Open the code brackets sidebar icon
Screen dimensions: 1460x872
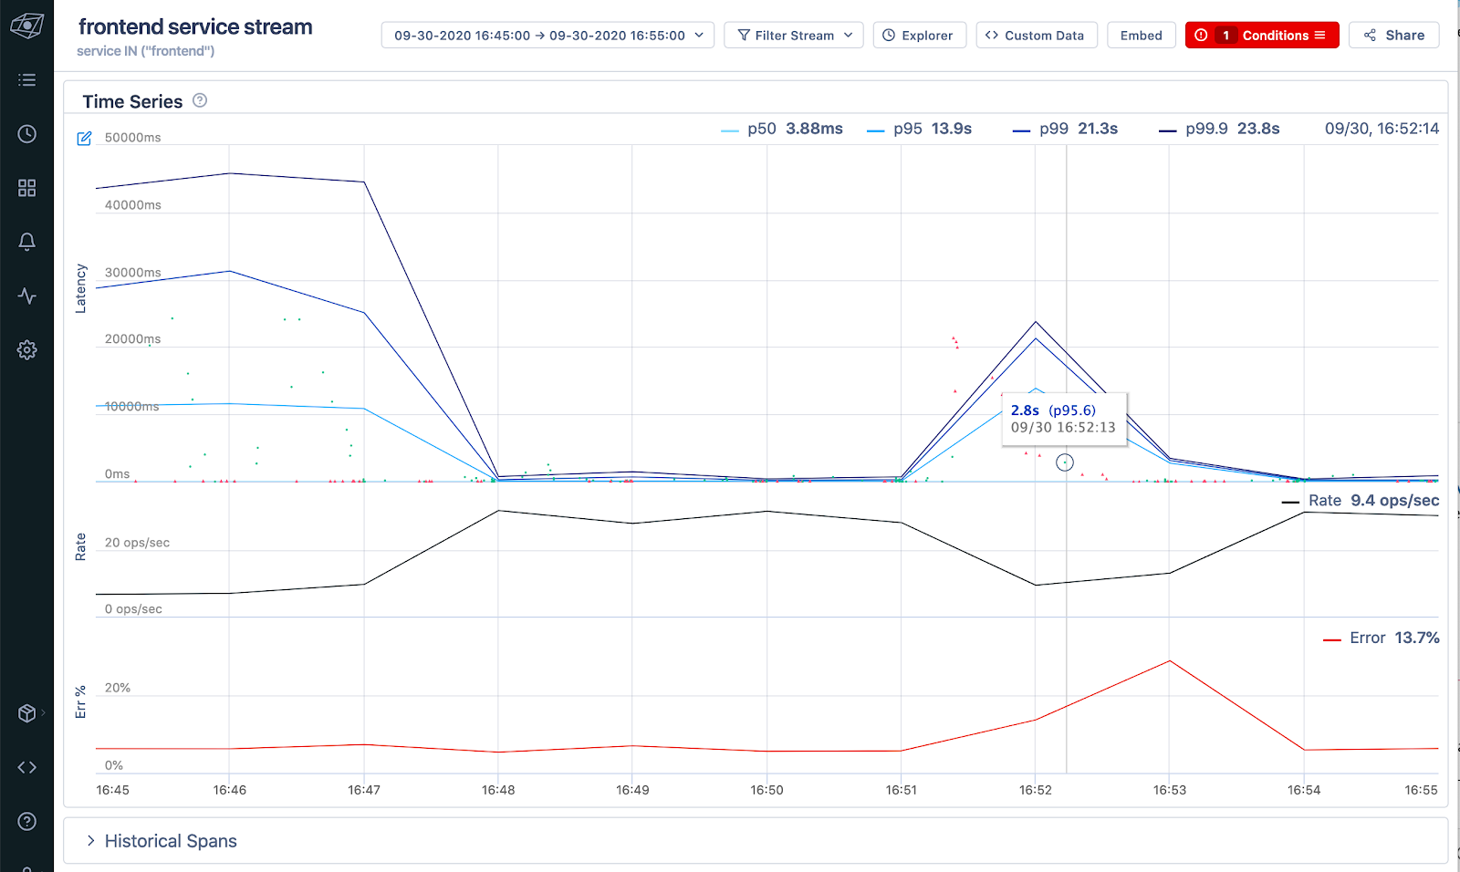coord(26,767)
